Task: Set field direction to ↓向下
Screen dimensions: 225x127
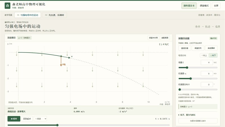Action: tap(213, 55)
